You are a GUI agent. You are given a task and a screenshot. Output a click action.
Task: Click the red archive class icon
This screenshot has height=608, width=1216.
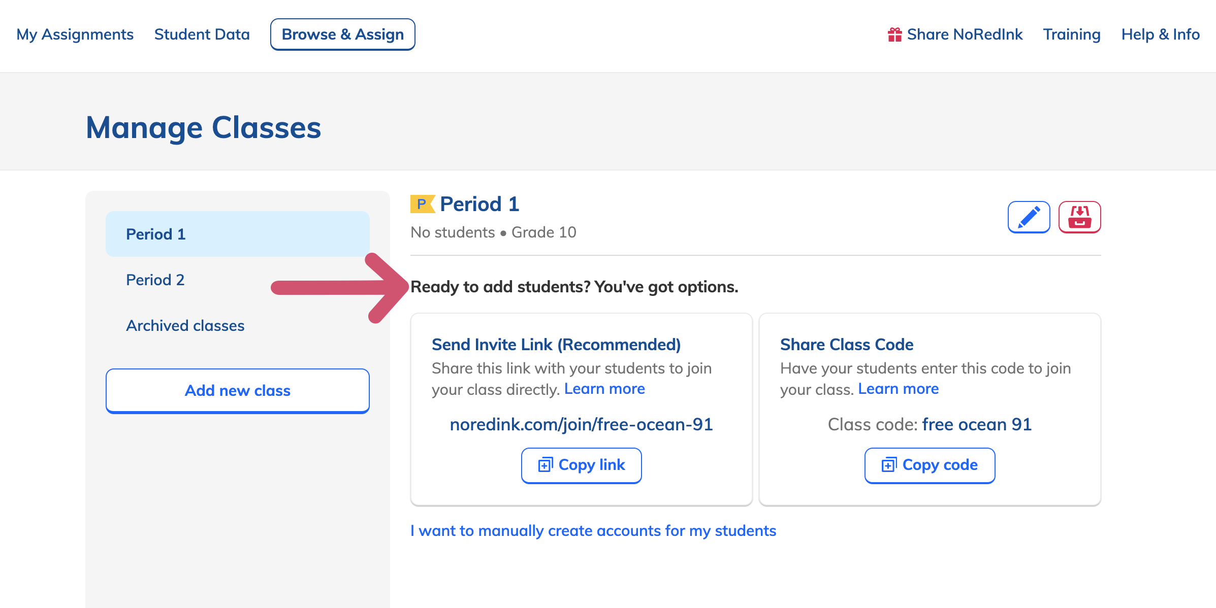tap(1079, 217)
